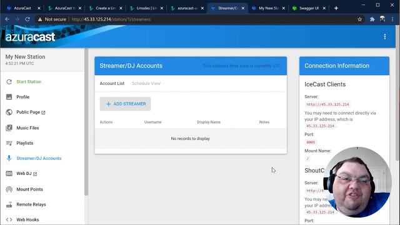400x225 pixels.
Task: Switch to the Schedule View tab
Action: tap(146, 83)
